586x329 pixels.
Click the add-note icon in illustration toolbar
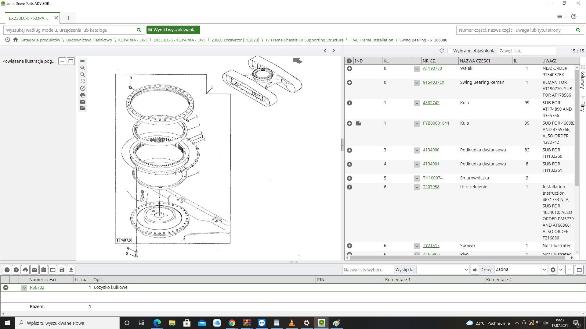point(82,108)
